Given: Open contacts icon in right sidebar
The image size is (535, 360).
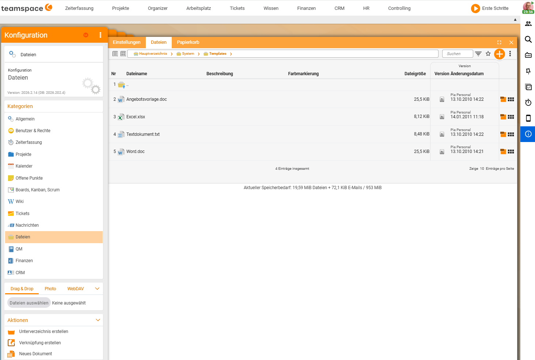Looking at the screenshot, I should [528, 24].
